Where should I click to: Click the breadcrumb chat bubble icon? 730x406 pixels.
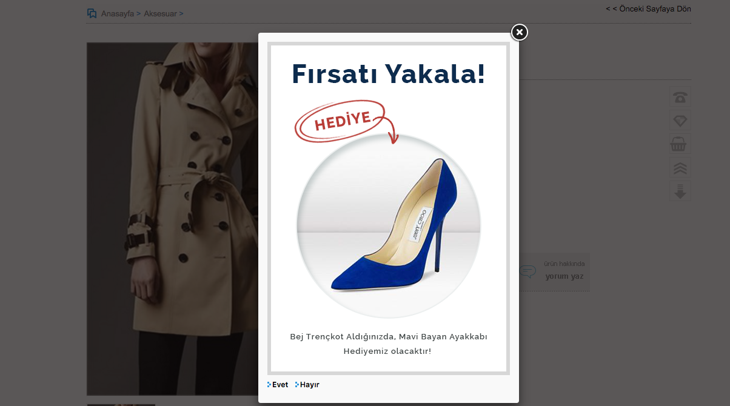point(92,13)
